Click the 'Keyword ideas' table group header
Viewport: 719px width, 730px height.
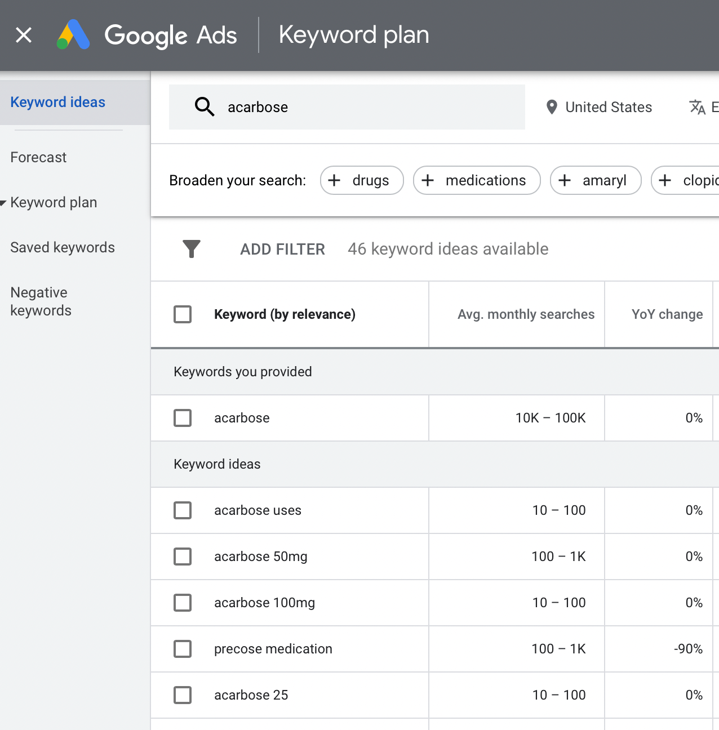[217, 464]
